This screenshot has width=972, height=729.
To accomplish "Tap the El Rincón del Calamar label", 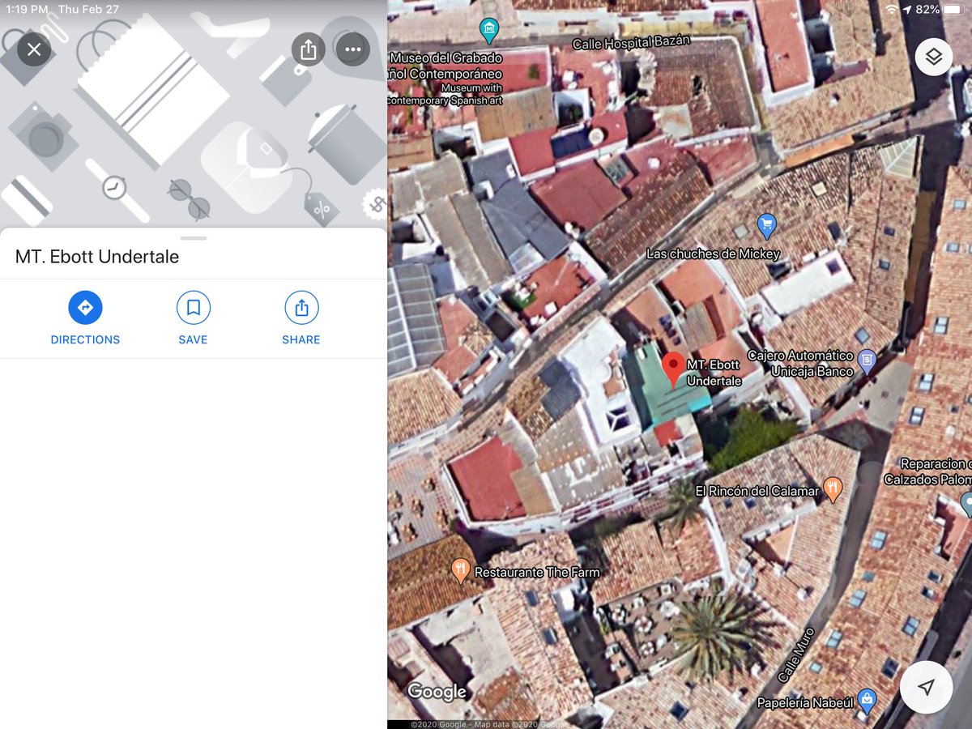I will 757,491.
